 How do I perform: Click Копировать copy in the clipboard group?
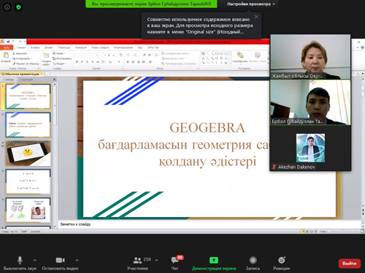pyautogui.click(x=22, y=58)
